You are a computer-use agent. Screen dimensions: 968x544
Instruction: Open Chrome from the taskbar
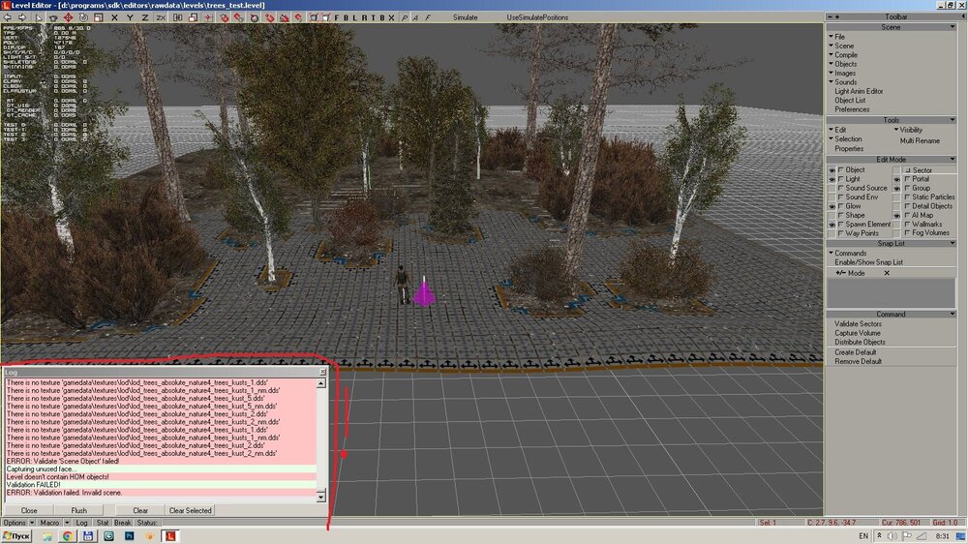pos(68,535)
